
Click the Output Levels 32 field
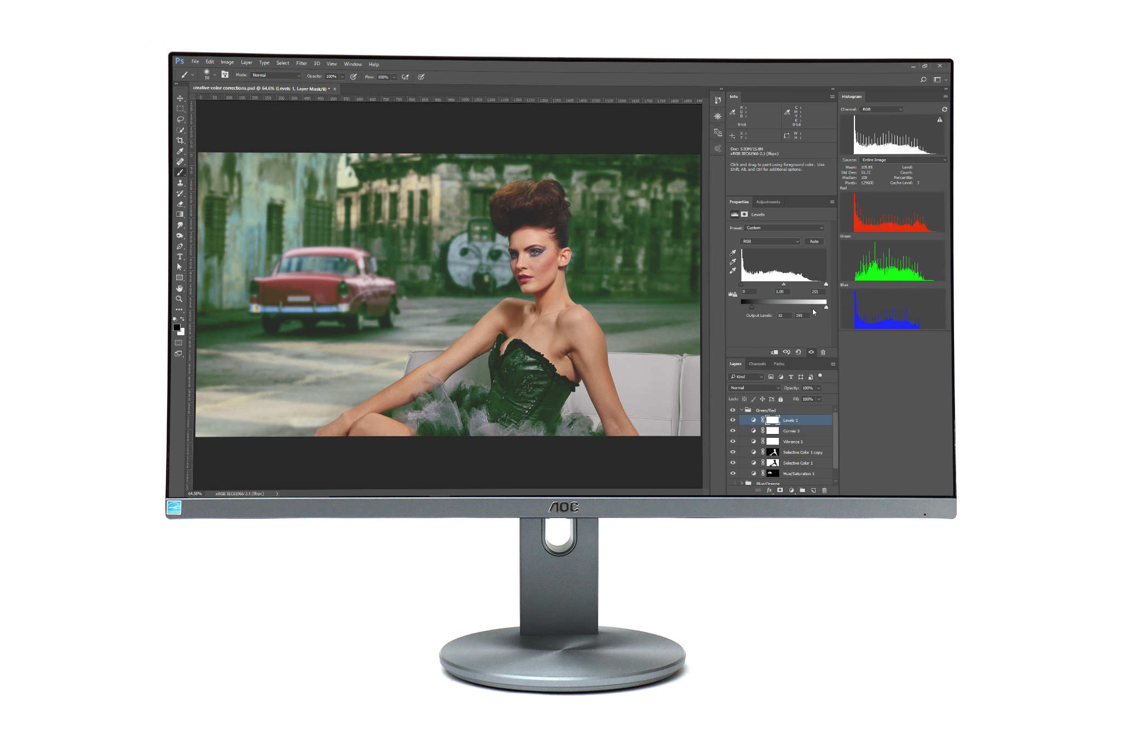[784, 315]
